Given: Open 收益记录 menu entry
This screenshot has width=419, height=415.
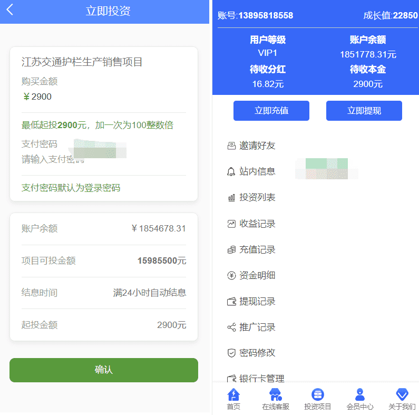Looking at the screenshot, I should click(x=257, y=224).
